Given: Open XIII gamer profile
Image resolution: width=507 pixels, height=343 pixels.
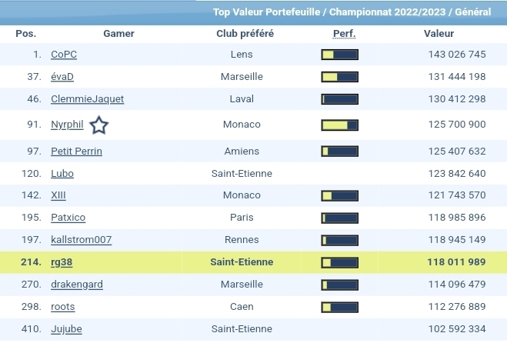Looking at the screenshot, I should pos(58,196).
